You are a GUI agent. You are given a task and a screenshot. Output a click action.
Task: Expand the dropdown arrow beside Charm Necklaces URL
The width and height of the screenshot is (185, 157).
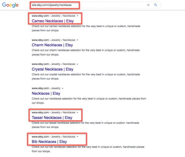77,40
